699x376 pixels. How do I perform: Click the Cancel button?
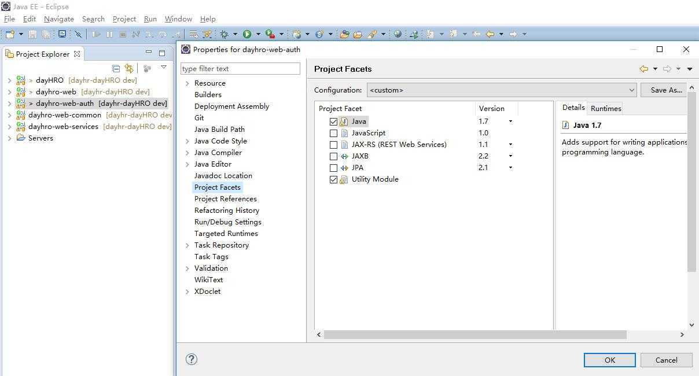point(667,360)
